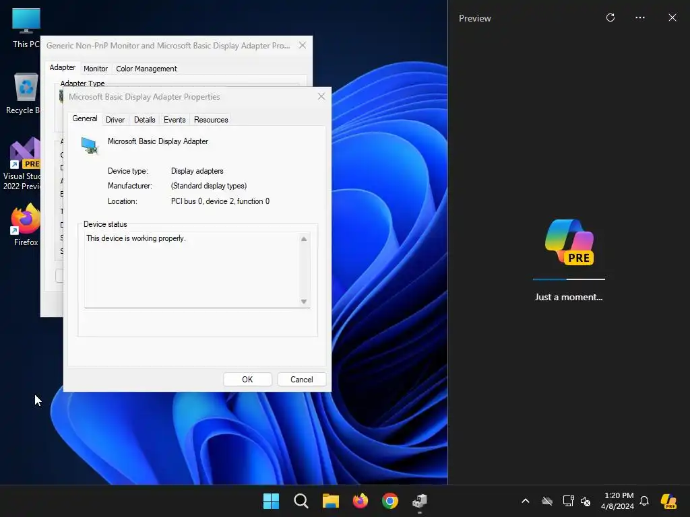Open File Explorer from the taskbar
The width and height of the screenshot is (690, 517).
click(x=330, y=501)
